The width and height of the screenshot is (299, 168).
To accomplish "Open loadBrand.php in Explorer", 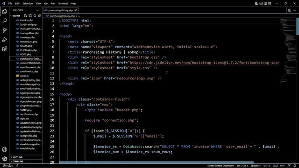I will click(x=28, y=25).
